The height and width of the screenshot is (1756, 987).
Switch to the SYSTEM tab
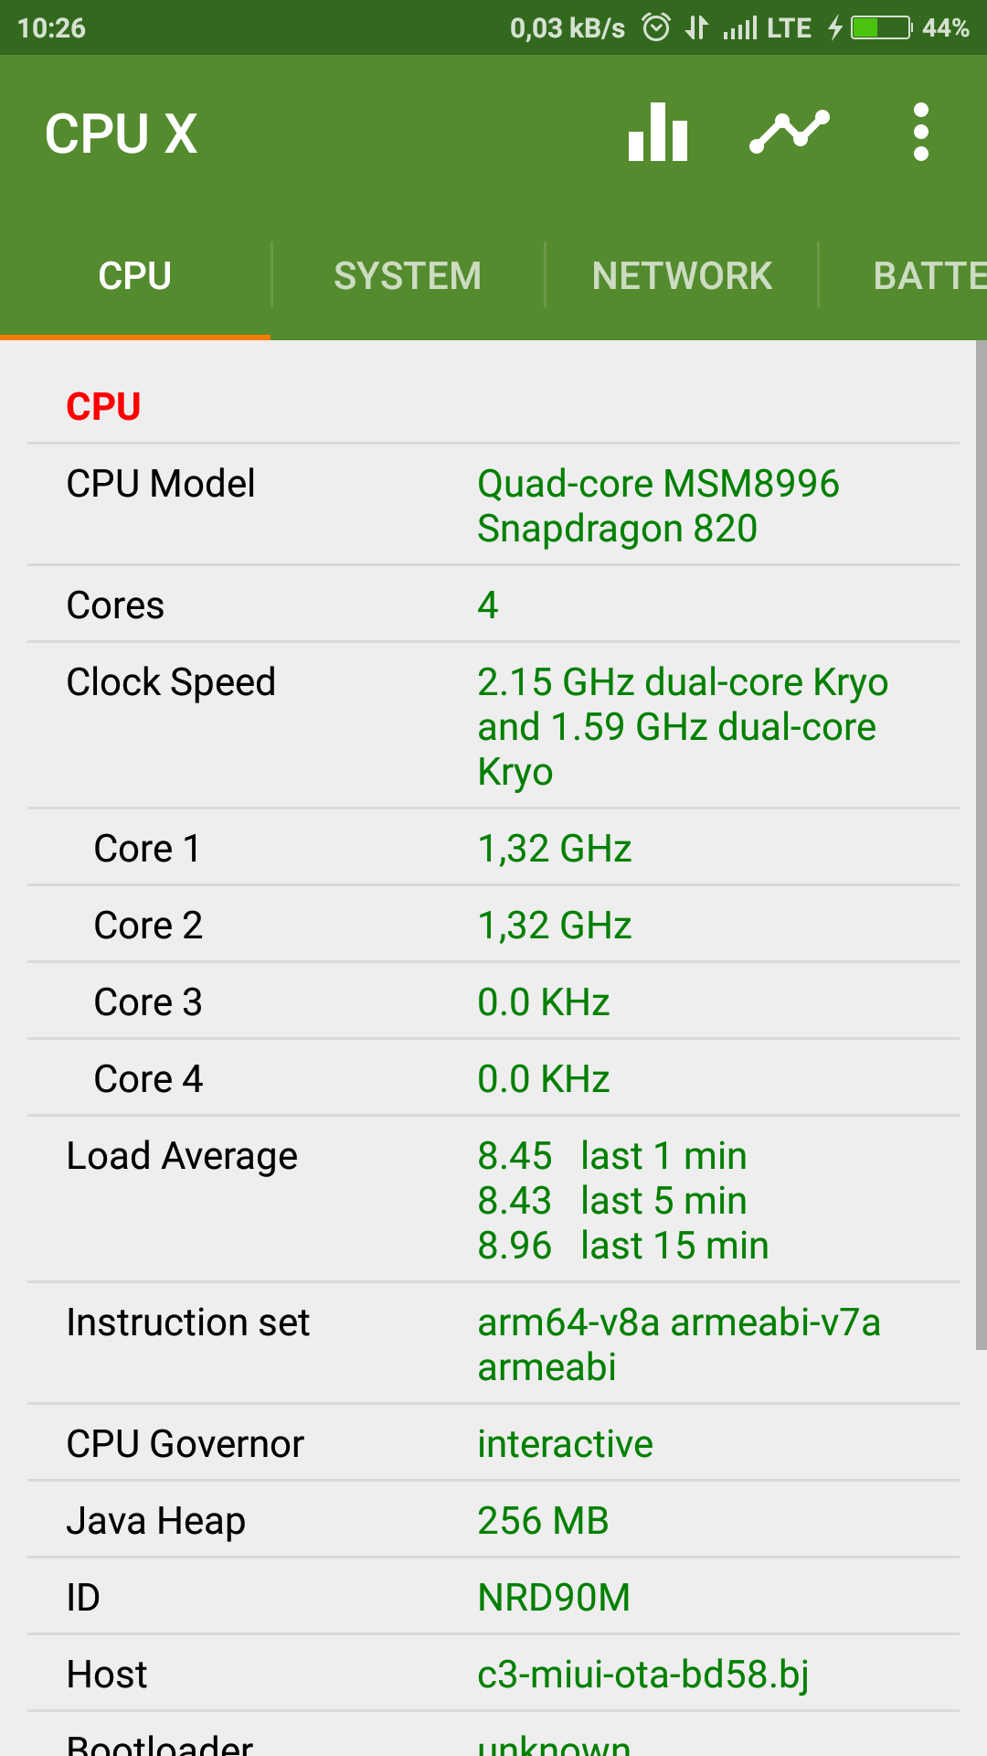[408, 276]
